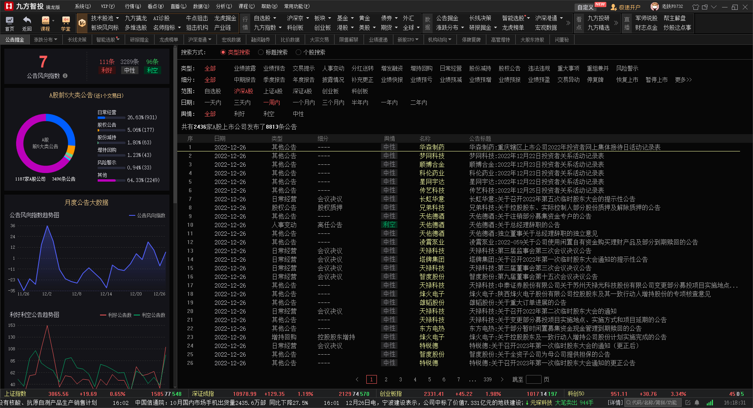Viewport: 753px width, 408px height.
Task: Open the 九方指数 dropdown
Action: [x=267, y=27]
